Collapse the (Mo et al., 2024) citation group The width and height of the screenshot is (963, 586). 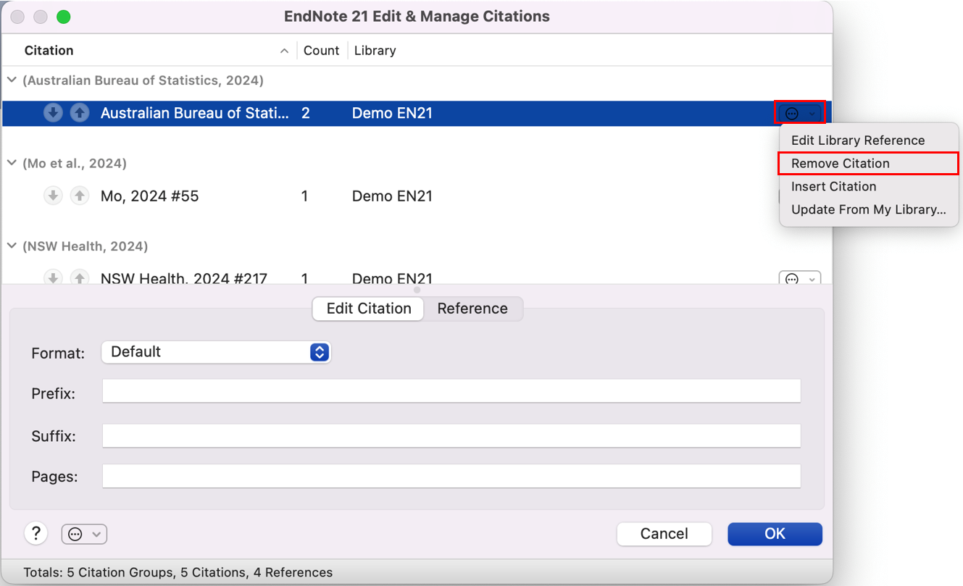tap(12, 164)
